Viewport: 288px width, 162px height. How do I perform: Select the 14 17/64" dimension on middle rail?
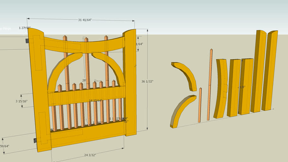click(96, 101)
